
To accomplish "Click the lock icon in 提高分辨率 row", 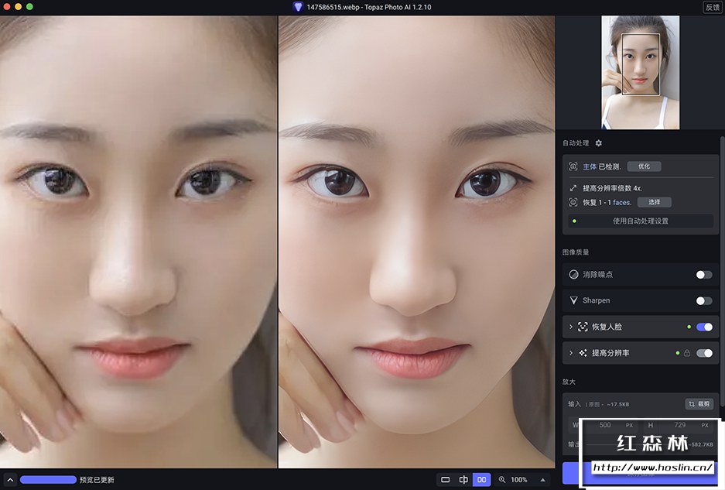I will click(686, 353).
